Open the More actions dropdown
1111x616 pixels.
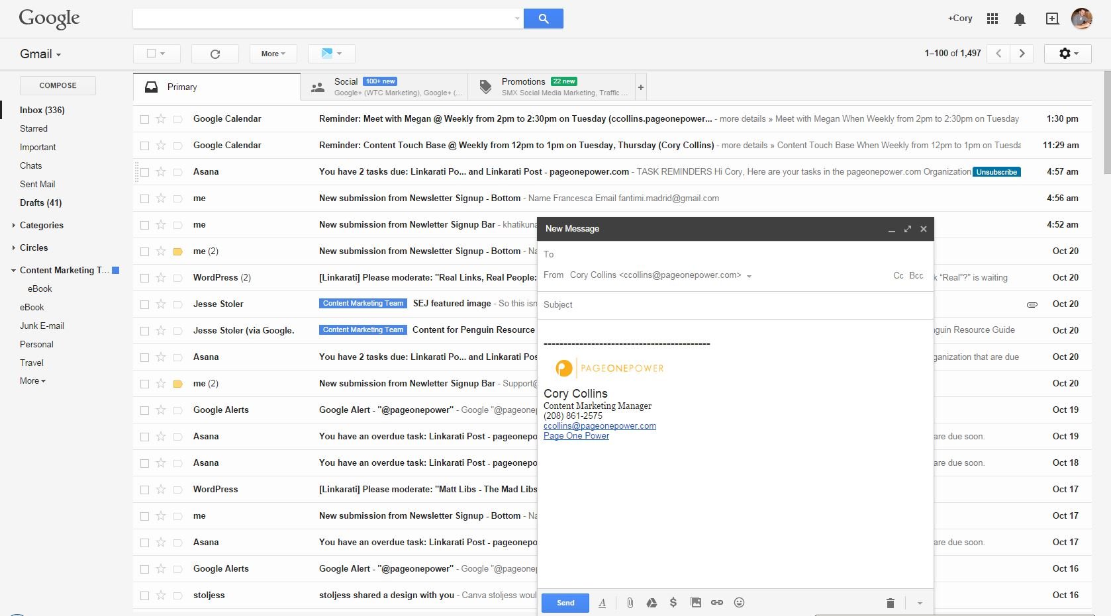point(273,54)
